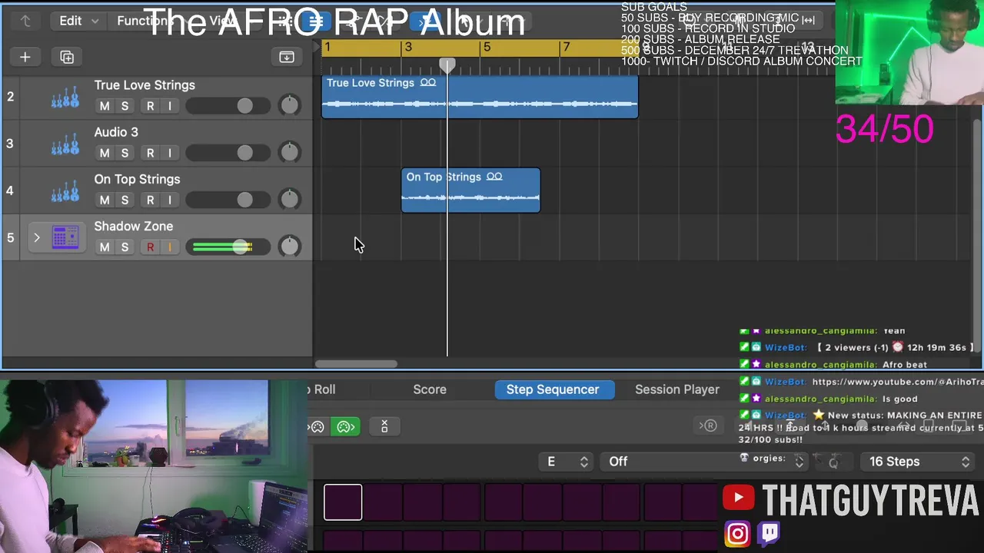Viewport: 984px width, 553px height.
Task: Open the 16 Steps pattern length dropdown
Action: 919,462
